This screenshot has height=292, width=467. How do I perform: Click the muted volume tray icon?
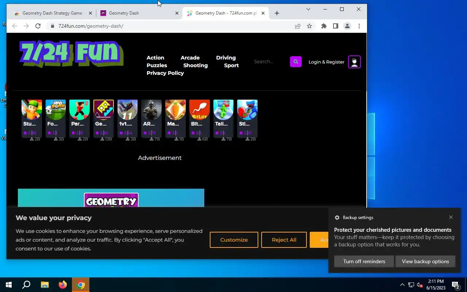(420, 285)
